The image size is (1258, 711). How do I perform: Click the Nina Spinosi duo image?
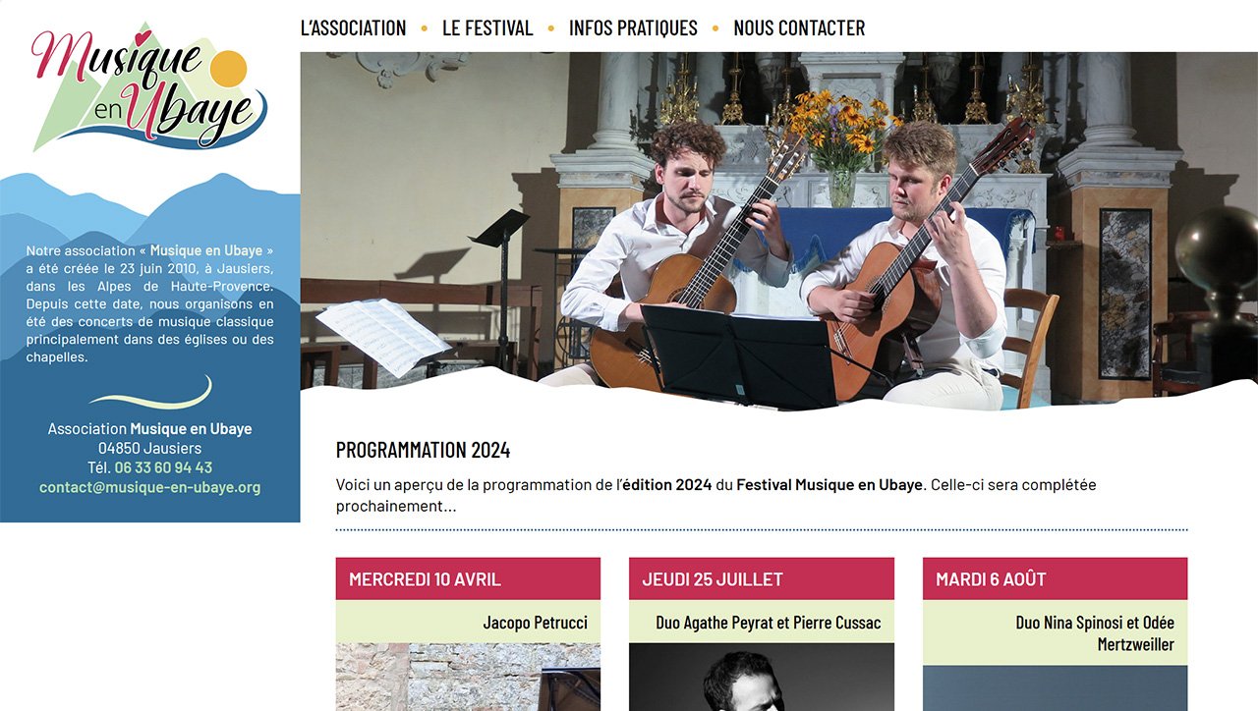(x=1055, y=688)
